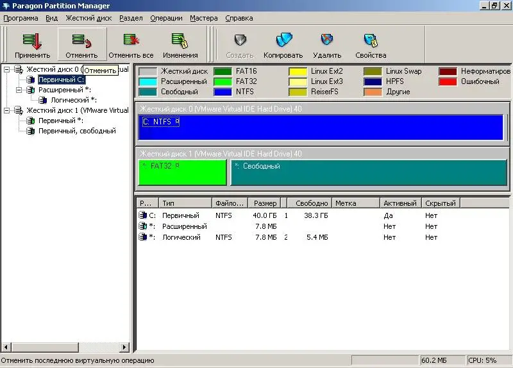This screenshot has height=368, width=513.
Task: Select Первичный *: under disk 1
Action: pyautogui.click(x=61, y=121)
